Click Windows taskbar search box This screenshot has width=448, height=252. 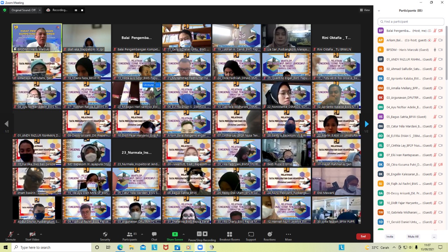52,247
